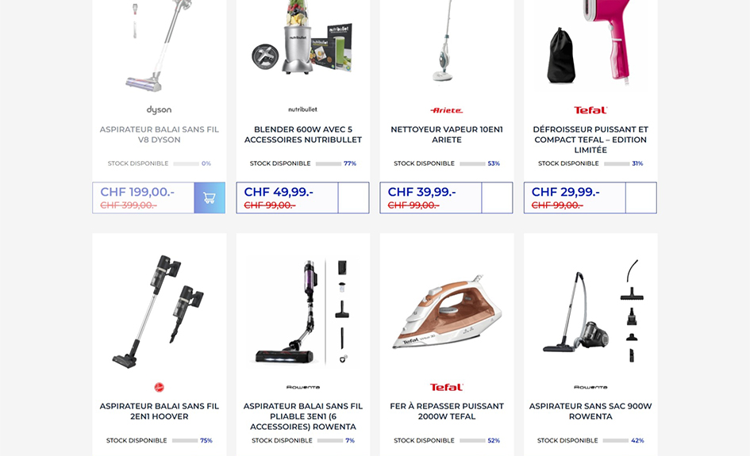Image resolution: width=750 pixels, height=456 pixels.
Task: Click the Nutribullet cart button box
Action: point(353,198)
